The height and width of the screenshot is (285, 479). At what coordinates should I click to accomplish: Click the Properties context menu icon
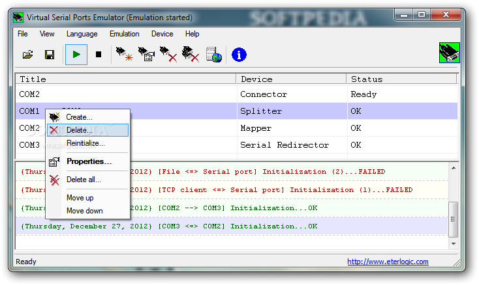54,161
